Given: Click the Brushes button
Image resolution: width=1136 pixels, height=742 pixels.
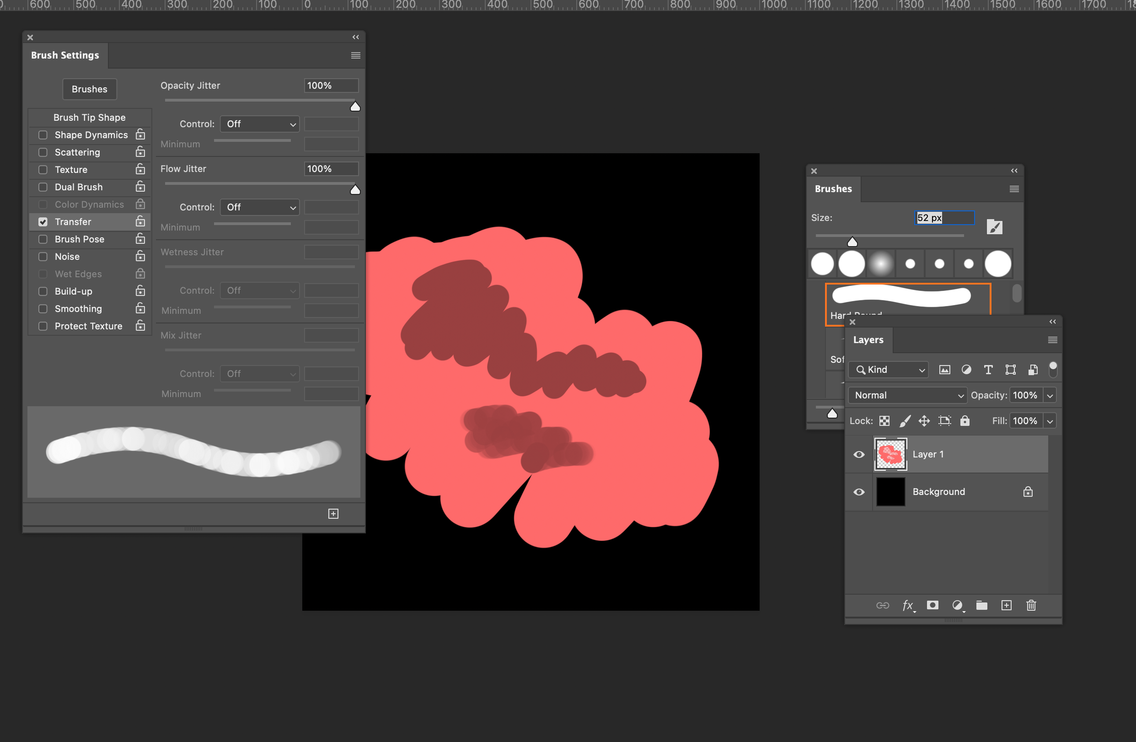Looking at the screenshot, I should [x=89, y=89].
